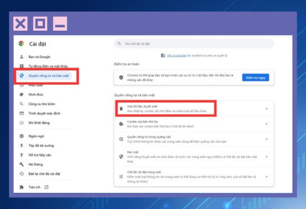Screen dimensions: 306x209
Task: Open Khi khởi động section
Action: pyautogui.click(x=39, y=123)
